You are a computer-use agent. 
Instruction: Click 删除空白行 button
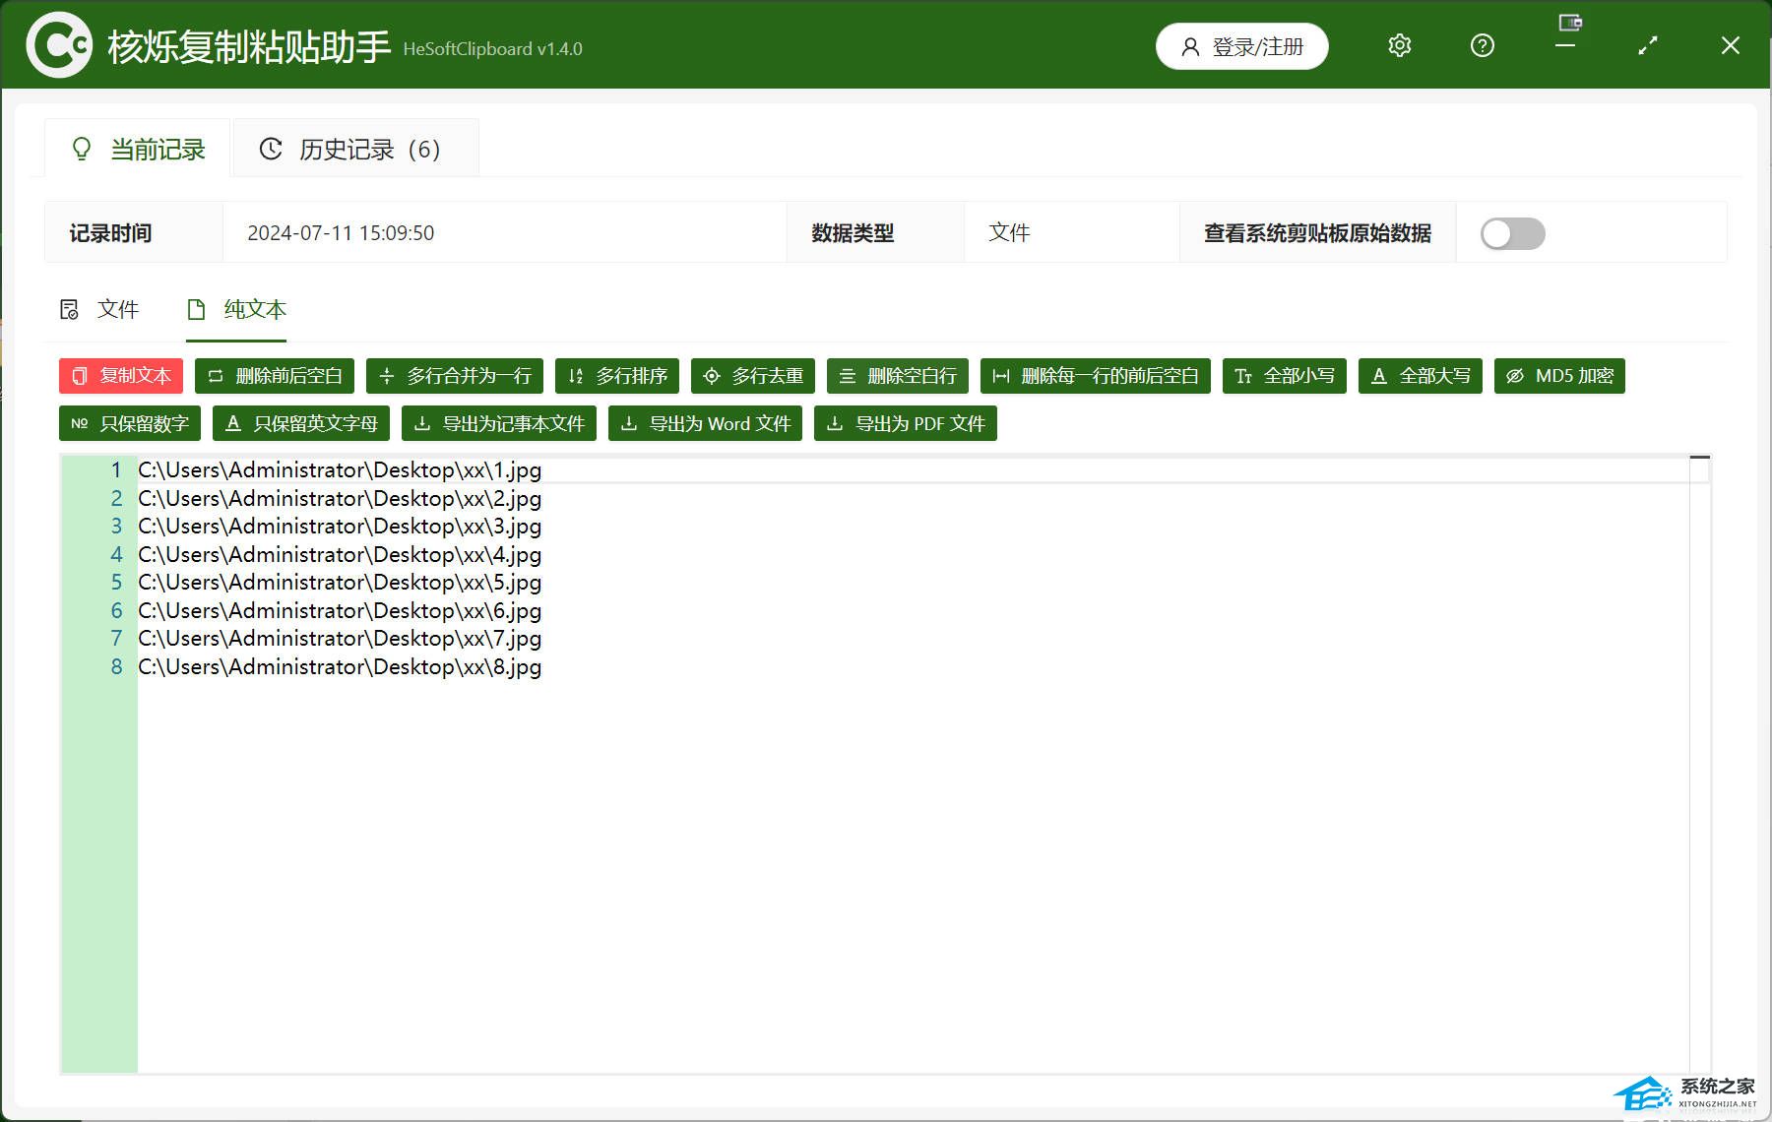tap(898, 376)
